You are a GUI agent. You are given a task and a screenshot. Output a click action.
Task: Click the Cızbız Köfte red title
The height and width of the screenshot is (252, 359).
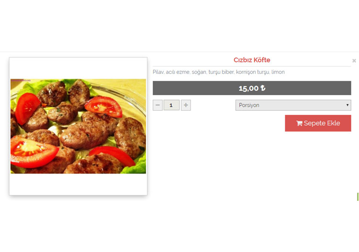pyautogui.click(x=252, y=60)
